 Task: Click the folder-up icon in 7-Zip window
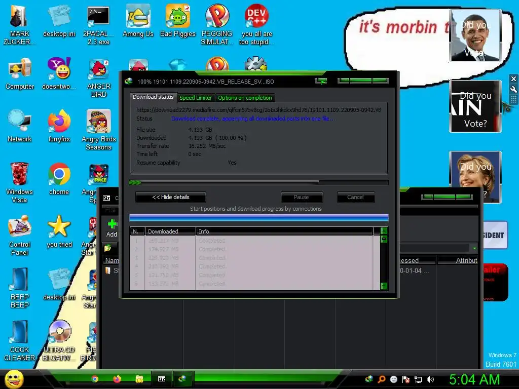107,247
